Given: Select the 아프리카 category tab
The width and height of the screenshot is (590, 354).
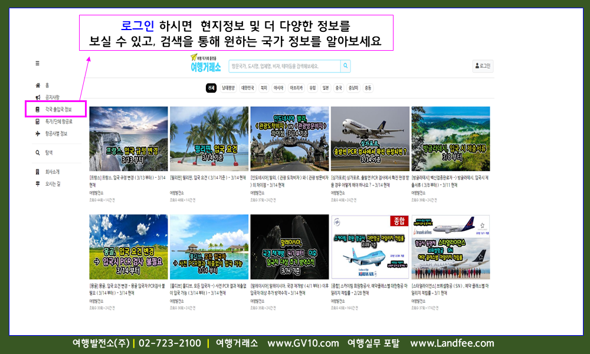Looking at the screenshot, I should click(296, 88).
